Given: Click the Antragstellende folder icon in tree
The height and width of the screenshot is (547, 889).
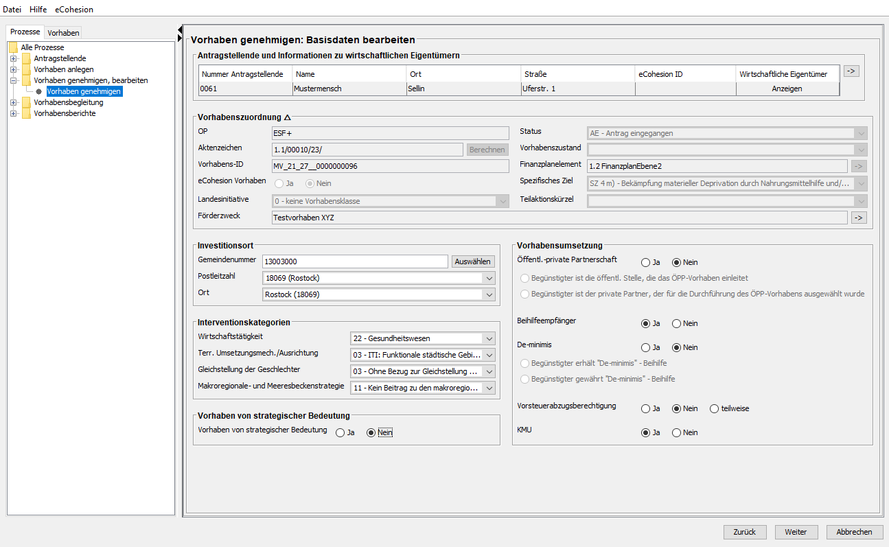Looking at the screenshot, I should [26, 58].
